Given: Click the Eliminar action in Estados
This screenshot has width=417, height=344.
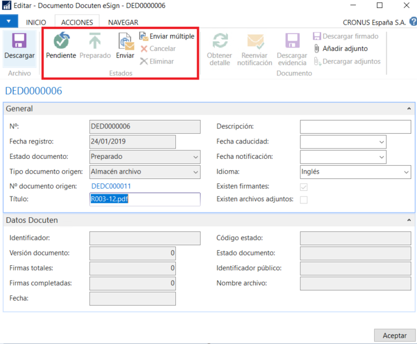Looking at the screenshot, I should coord(157,62).
